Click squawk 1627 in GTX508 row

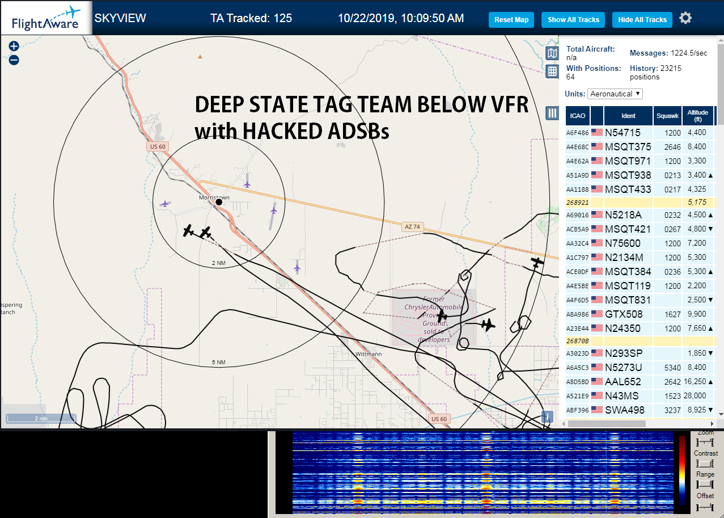672,314
